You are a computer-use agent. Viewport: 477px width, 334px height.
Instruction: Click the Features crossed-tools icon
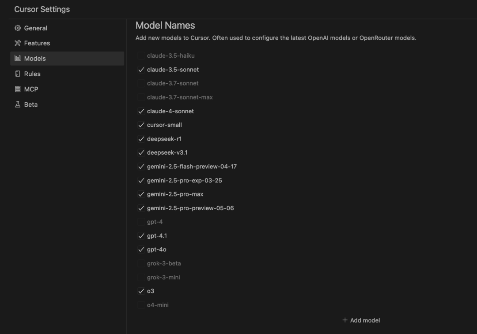[x=18, y=43]
